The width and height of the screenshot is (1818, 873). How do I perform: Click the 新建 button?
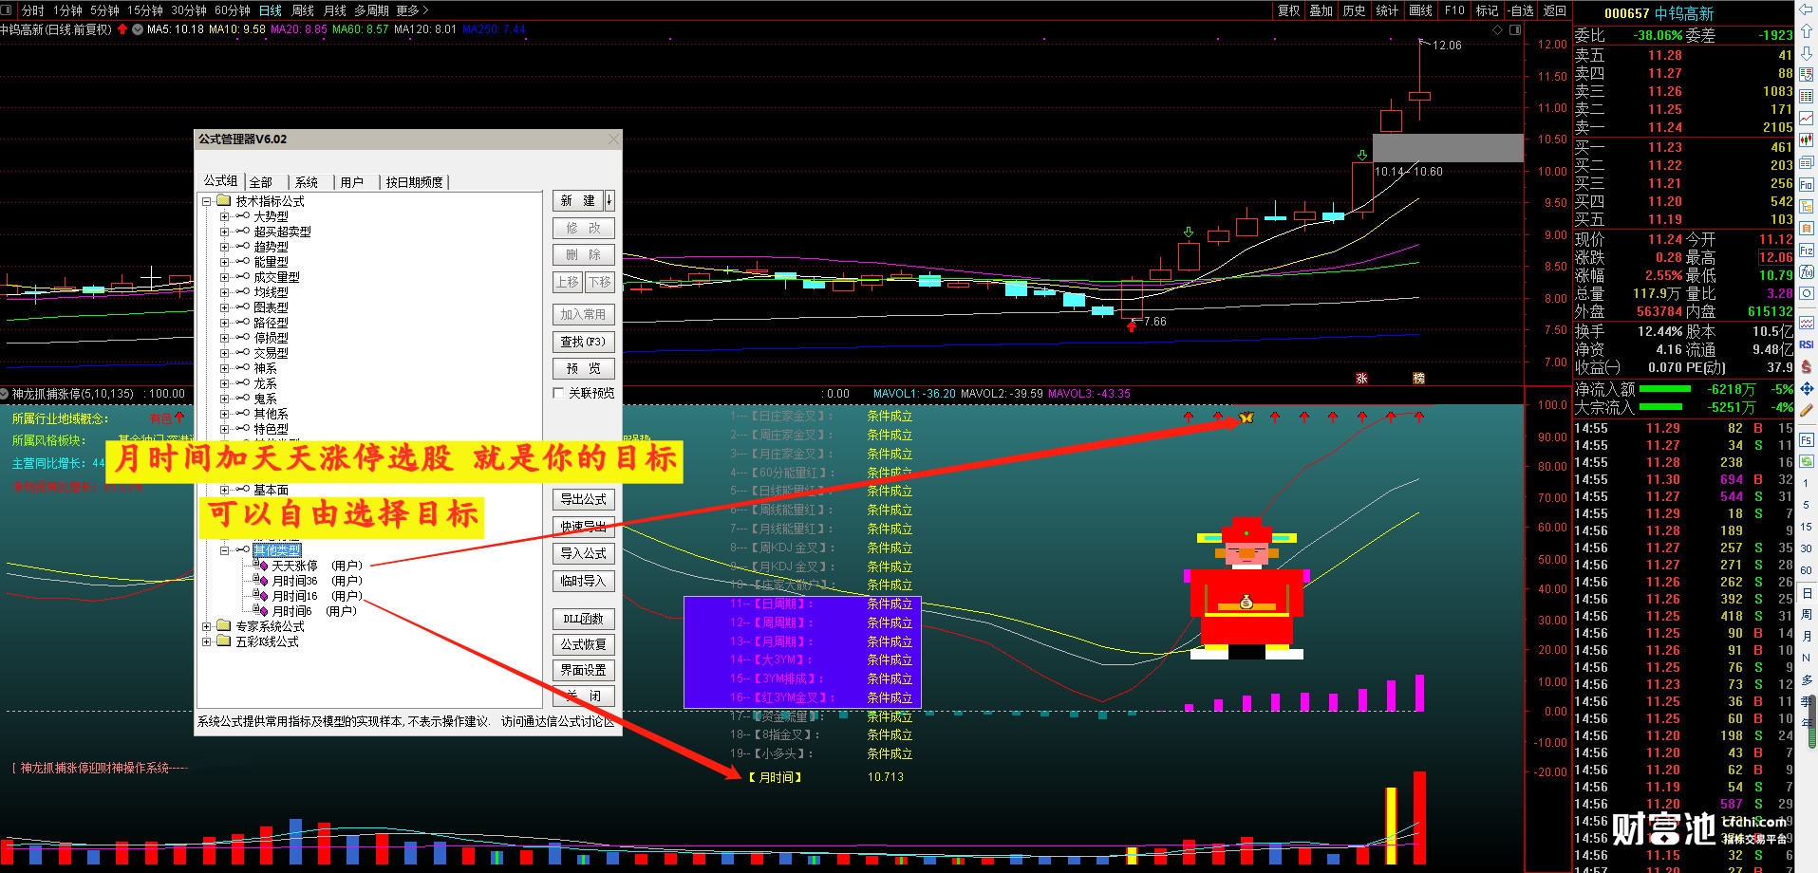[578, 200]
